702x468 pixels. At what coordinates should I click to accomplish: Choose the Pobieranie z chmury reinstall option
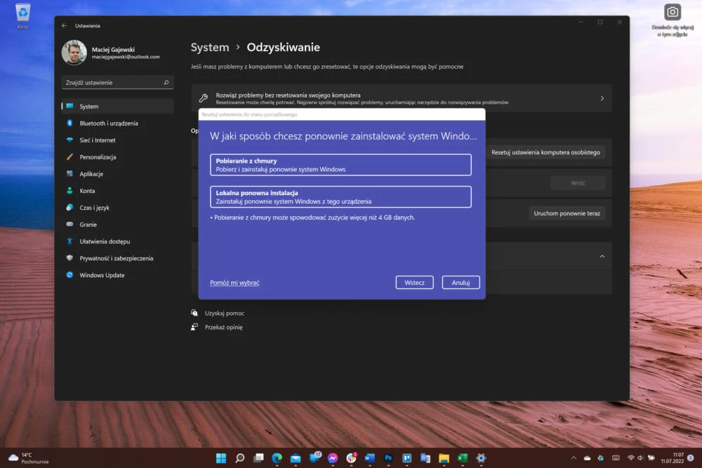340,165
